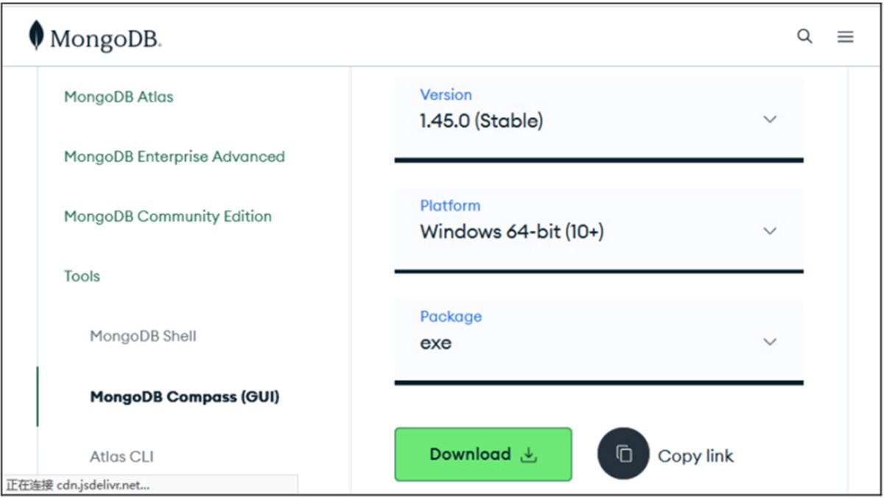Open the hamburger menu icon
This screenshot has width=884, height=498.
pyautogui.click(x=845, y=37)
